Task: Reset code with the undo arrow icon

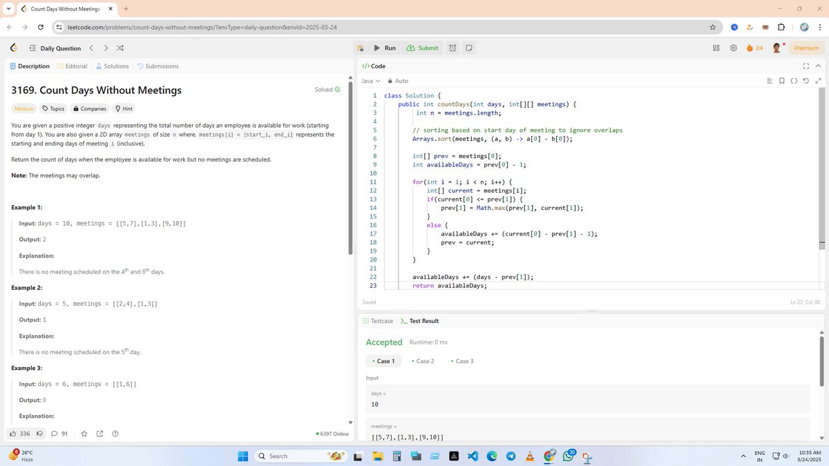Action: pos(806,81)
